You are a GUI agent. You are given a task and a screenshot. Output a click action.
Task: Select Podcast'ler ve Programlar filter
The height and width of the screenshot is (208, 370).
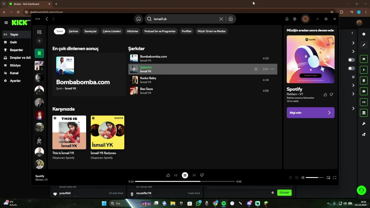coord(160,31)
